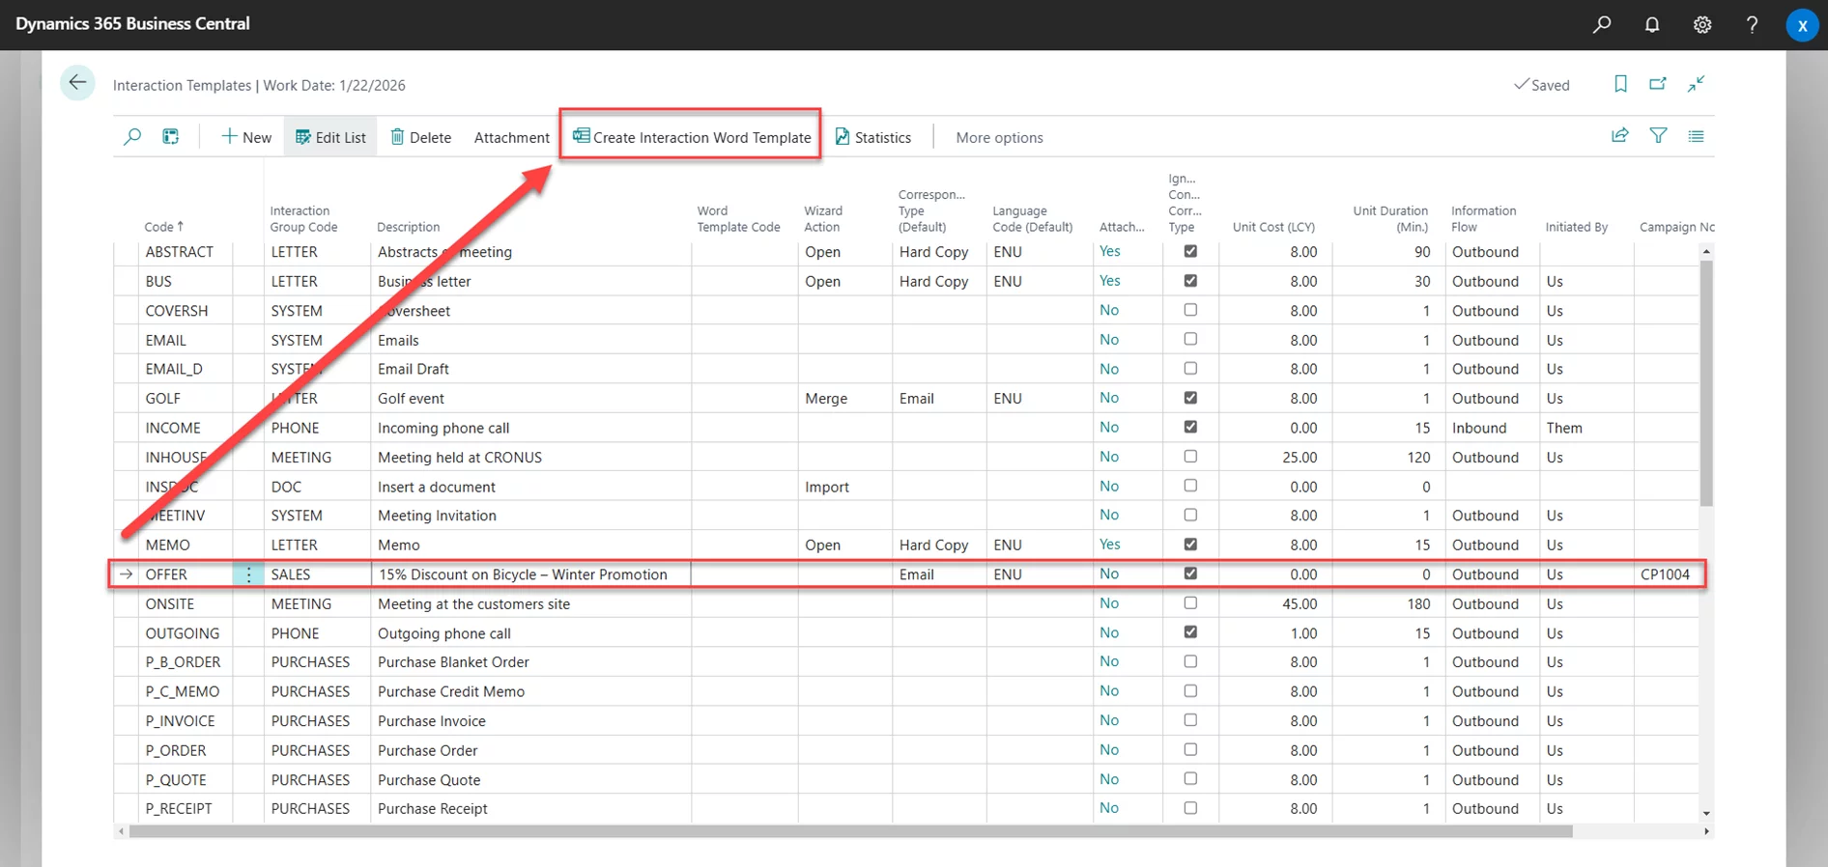
Task: Open page in new window icon
Action: tap(1658, 84)
